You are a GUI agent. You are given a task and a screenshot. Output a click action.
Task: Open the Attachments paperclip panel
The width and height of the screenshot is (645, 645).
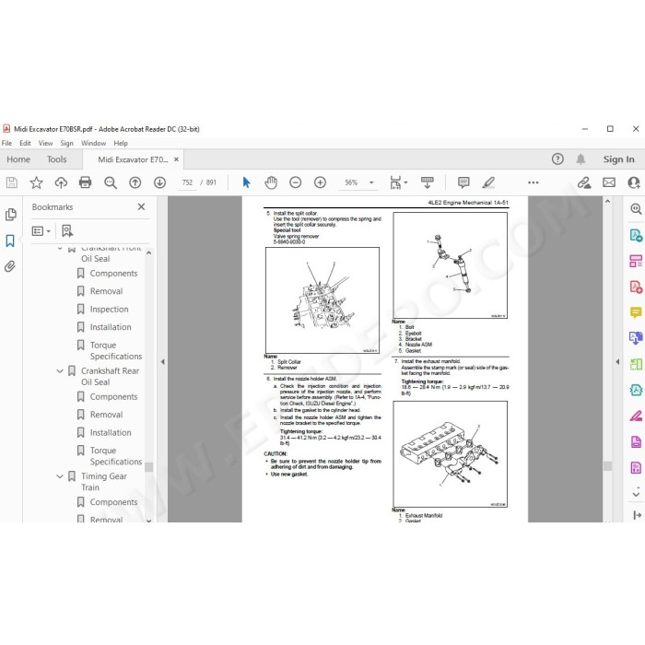pyautogui.click(x=10, y=266)
